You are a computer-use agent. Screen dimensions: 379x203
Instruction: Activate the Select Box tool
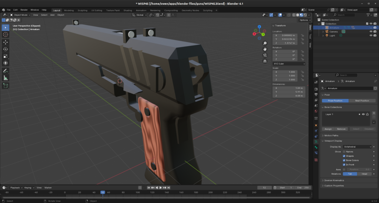coord(6,27)
